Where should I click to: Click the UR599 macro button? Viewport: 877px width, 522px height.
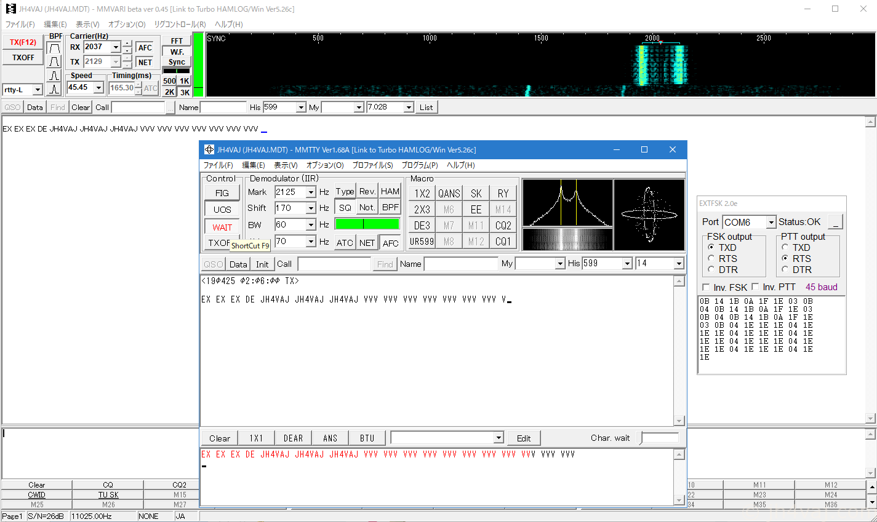422,242
